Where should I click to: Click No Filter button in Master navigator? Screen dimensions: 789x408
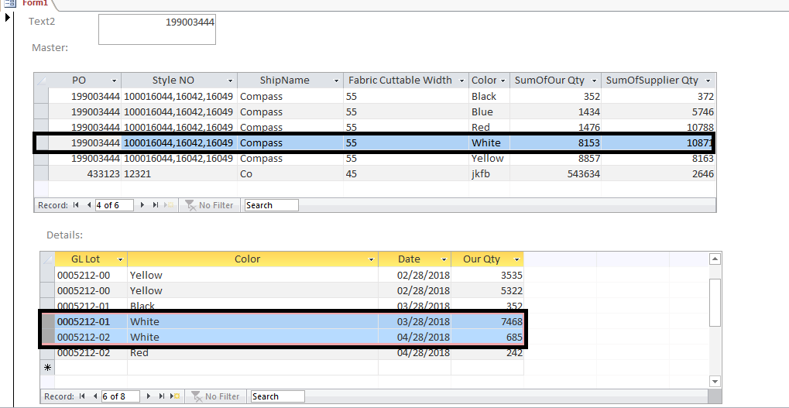pyautogui.click(x=208, y=205)
